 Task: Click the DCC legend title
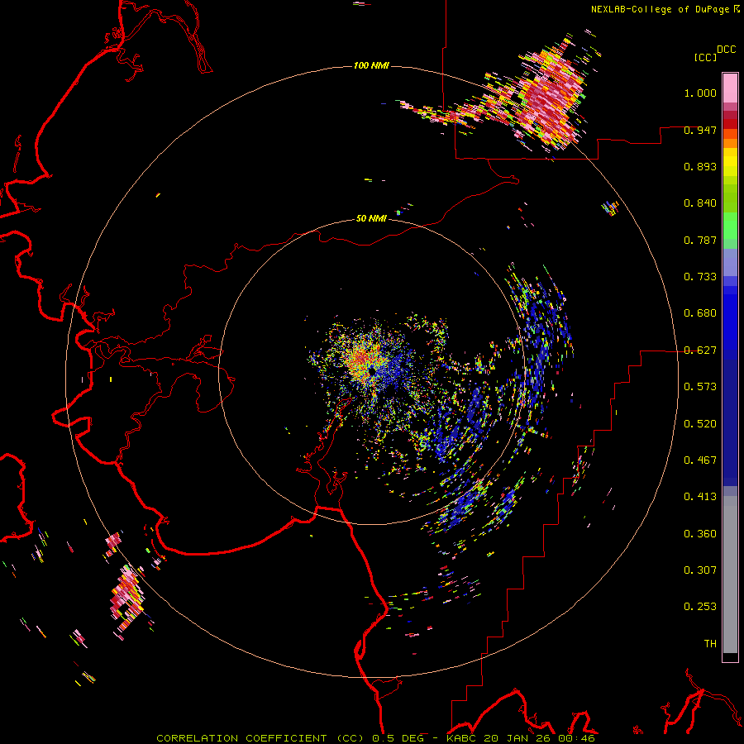point(727,50)
